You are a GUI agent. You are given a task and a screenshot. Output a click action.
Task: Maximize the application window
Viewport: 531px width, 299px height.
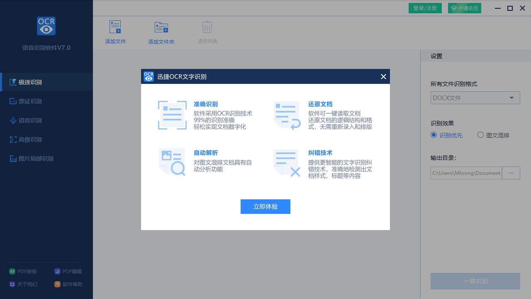(x=510, y=8)
